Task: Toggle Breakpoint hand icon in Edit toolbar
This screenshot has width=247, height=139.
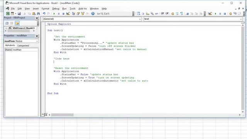Action: pos(173,14)
